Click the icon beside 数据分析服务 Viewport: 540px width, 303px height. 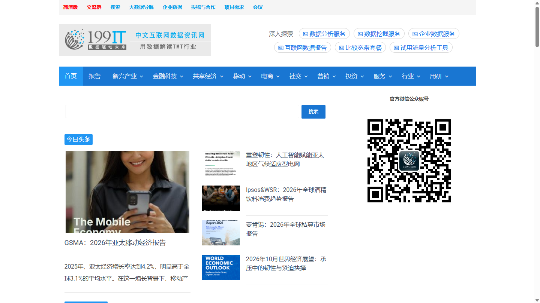(306, 34)
